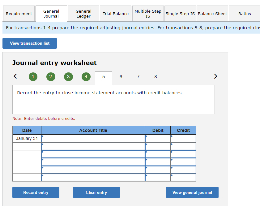Select completed transaction 1 green circle

(x=33, y=77)
